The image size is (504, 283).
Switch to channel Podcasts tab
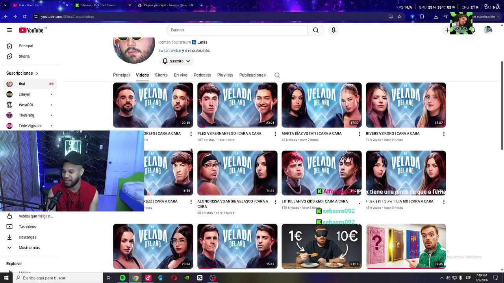[x=202, y=75]
